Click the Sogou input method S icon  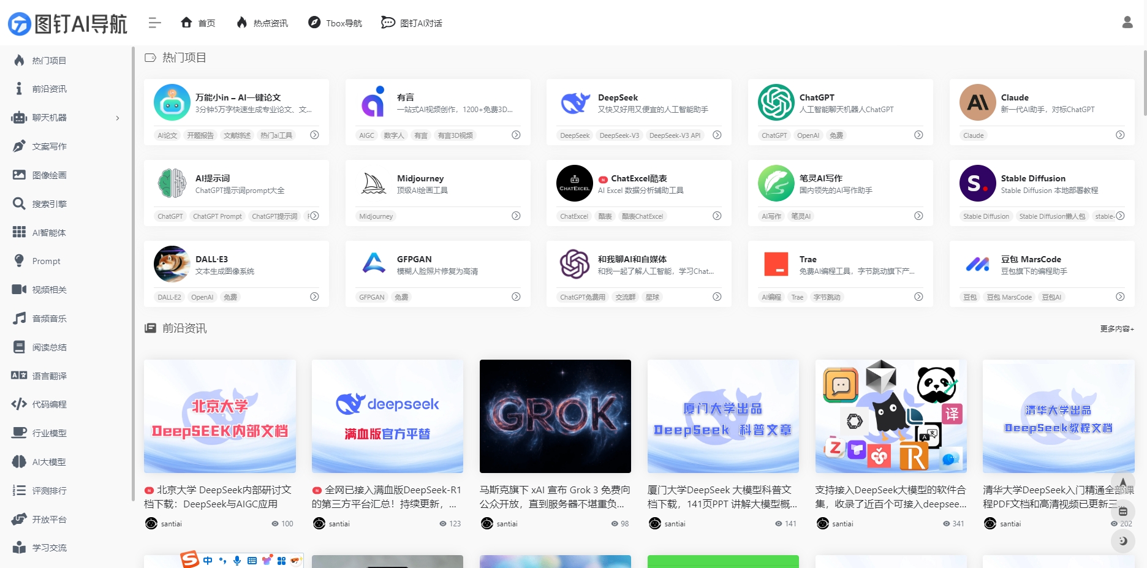[x=190, y=559]
